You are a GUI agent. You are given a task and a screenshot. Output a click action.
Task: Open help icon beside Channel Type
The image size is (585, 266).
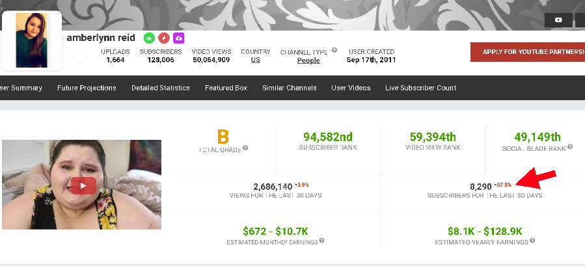tap(334, 50)
